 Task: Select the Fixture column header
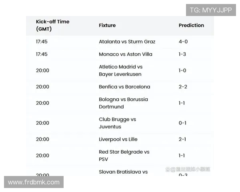[107, 25]
